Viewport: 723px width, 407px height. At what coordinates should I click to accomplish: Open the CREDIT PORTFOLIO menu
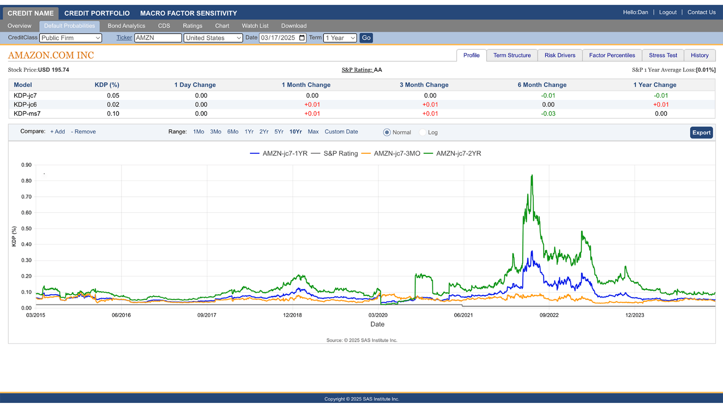pos(97,13)
